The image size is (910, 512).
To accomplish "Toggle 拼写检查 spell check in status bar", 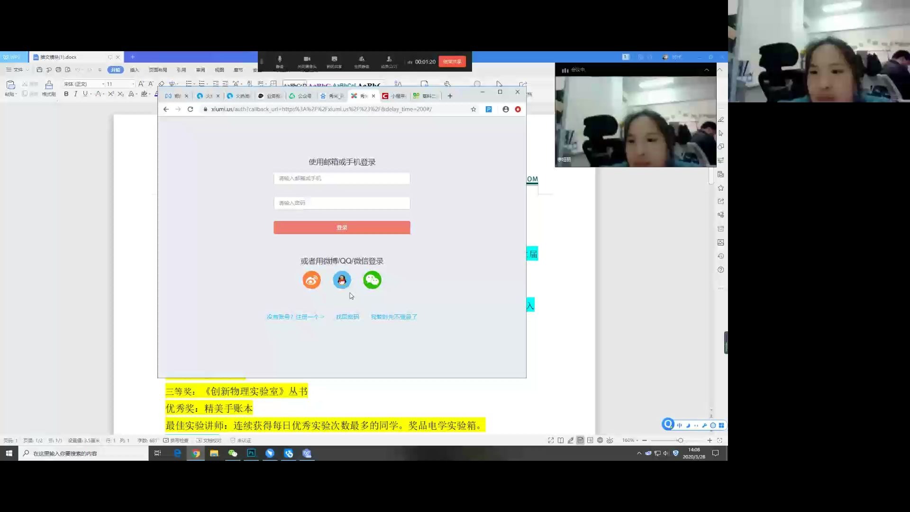I will tap(176, 440).
